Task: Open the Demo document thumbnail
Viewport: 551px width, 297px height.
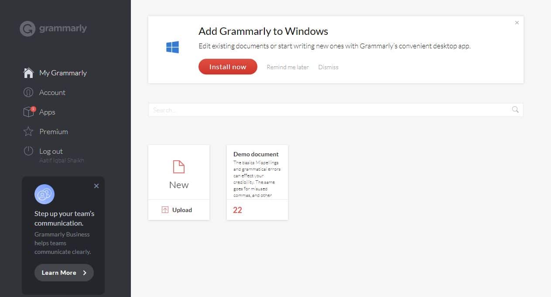Action: coord(257,182)
